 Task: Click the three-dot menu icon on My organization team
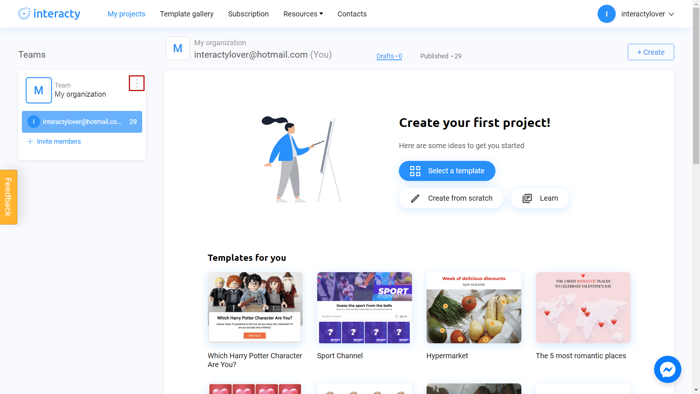click(x=137, y=83)
